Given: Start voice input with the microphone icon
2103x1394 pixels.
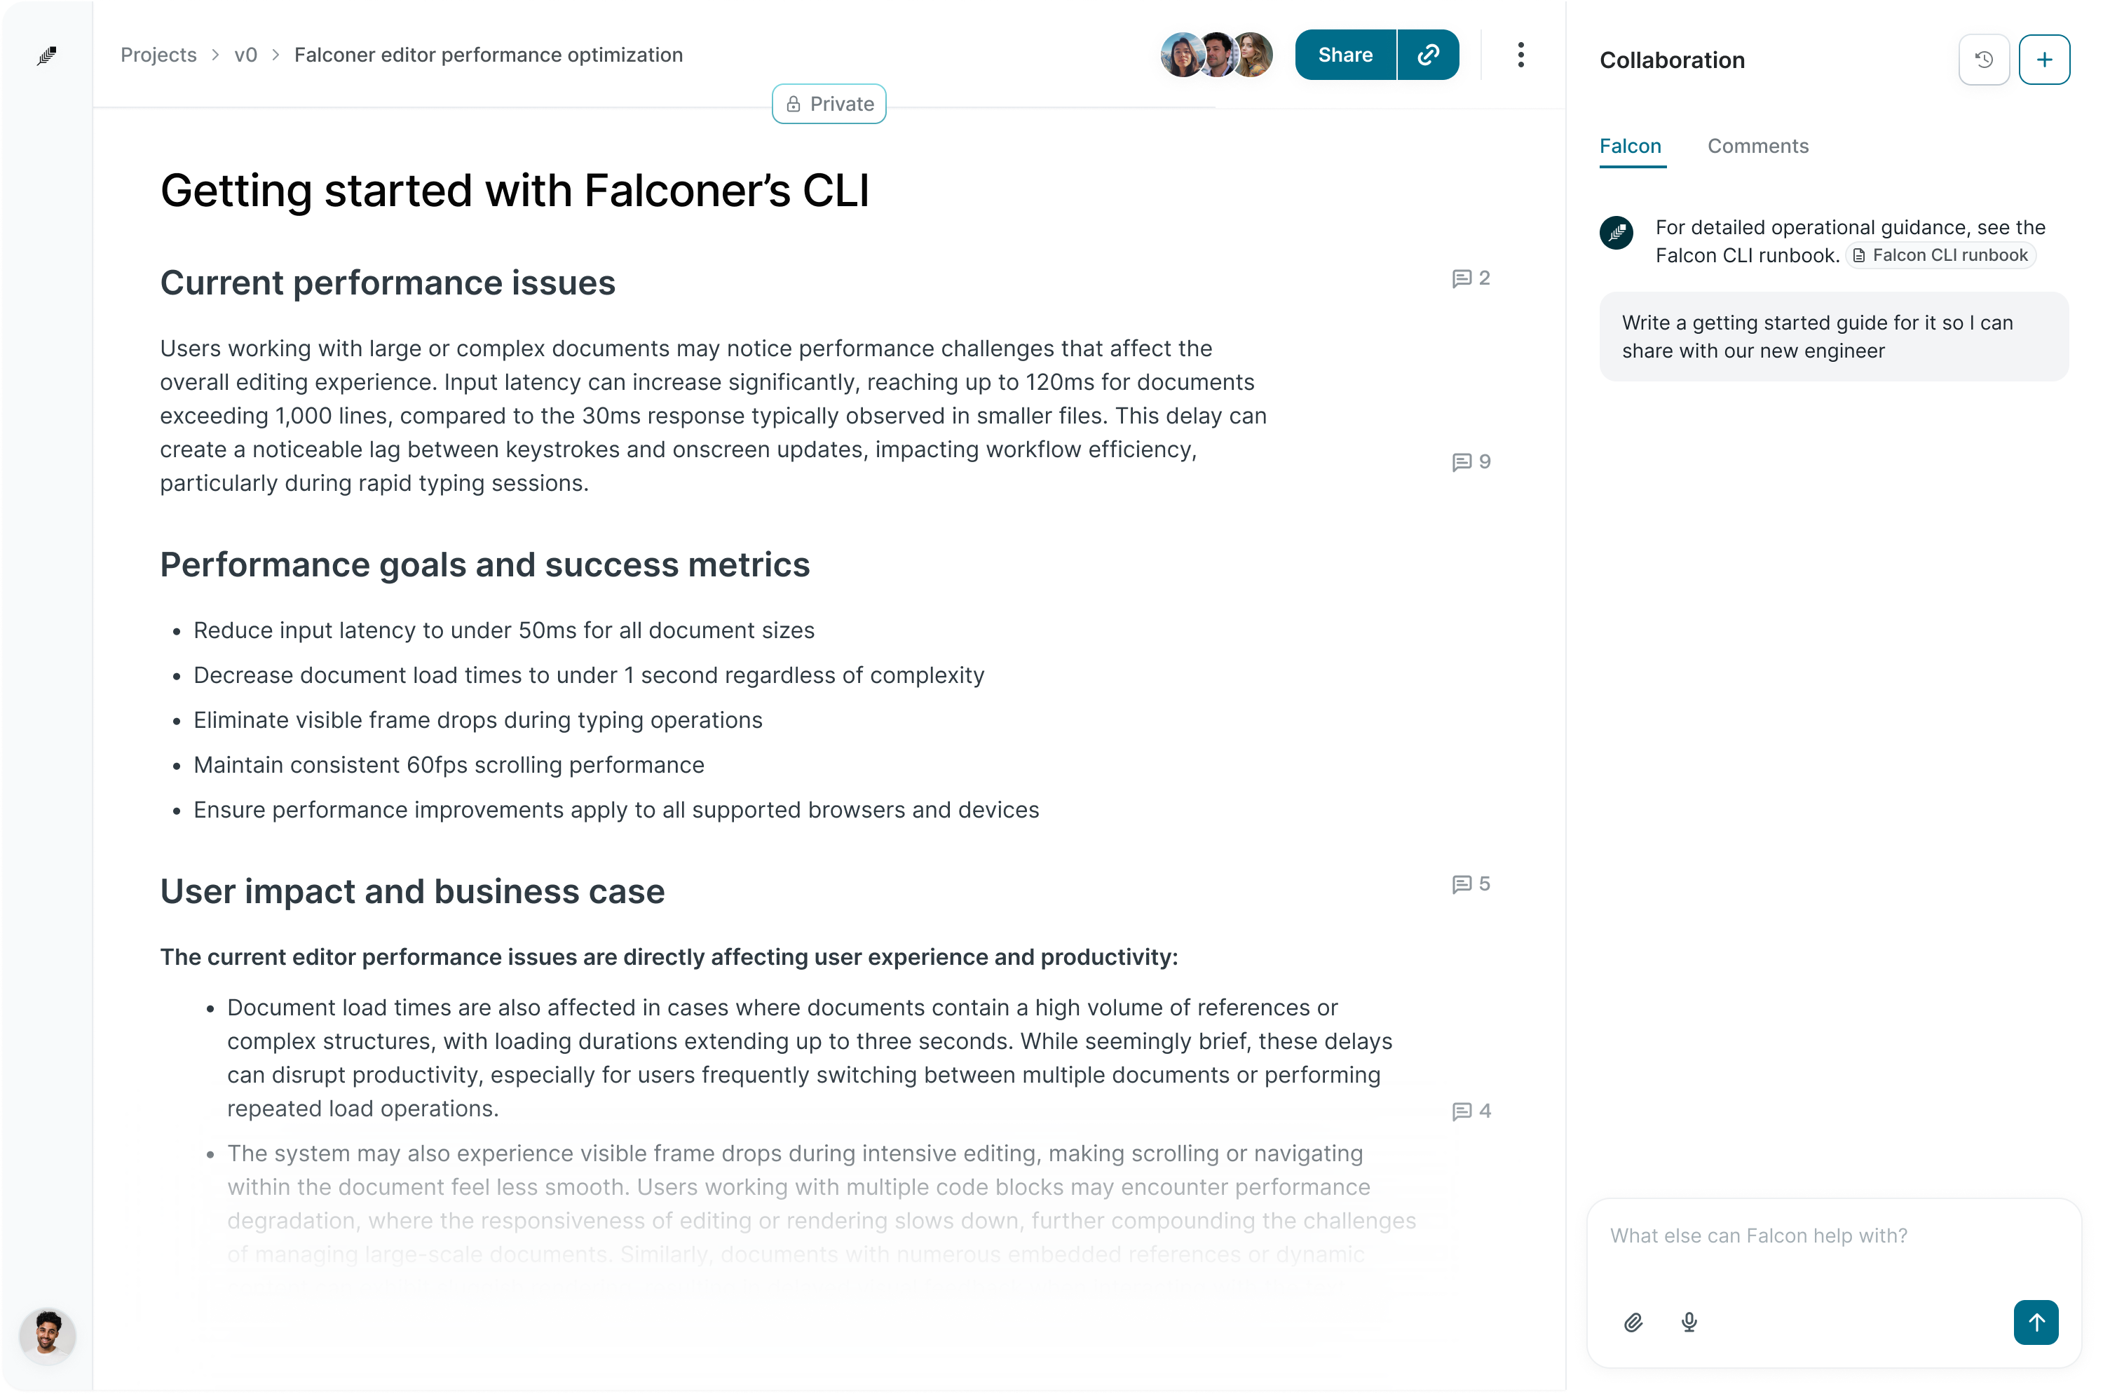Looking at the screenshot, I should tap(1689, 1322).
